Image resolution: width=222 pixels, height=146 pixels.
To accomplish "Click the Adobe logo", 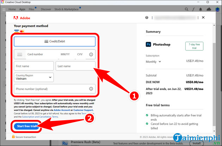I will (x=22, y=18).
